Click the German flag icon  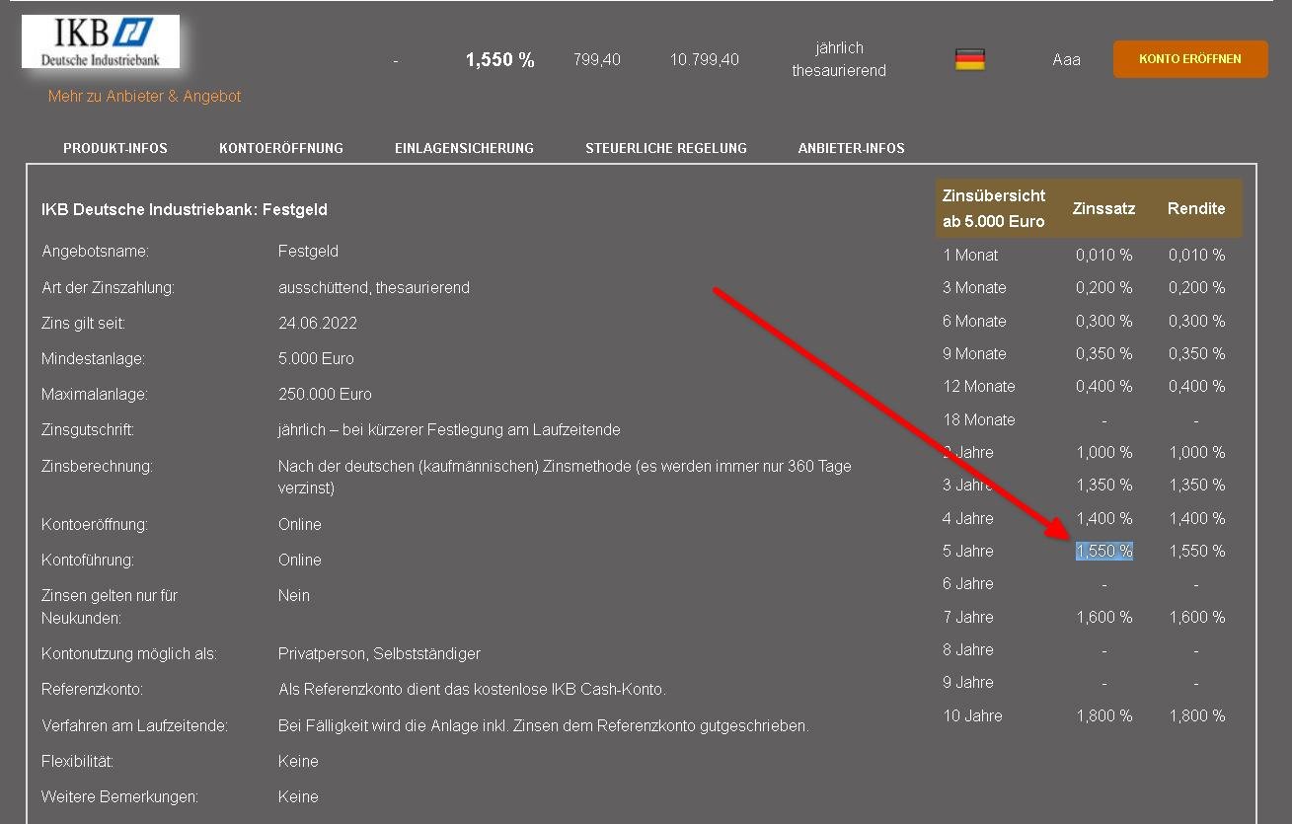coord(969,59)
